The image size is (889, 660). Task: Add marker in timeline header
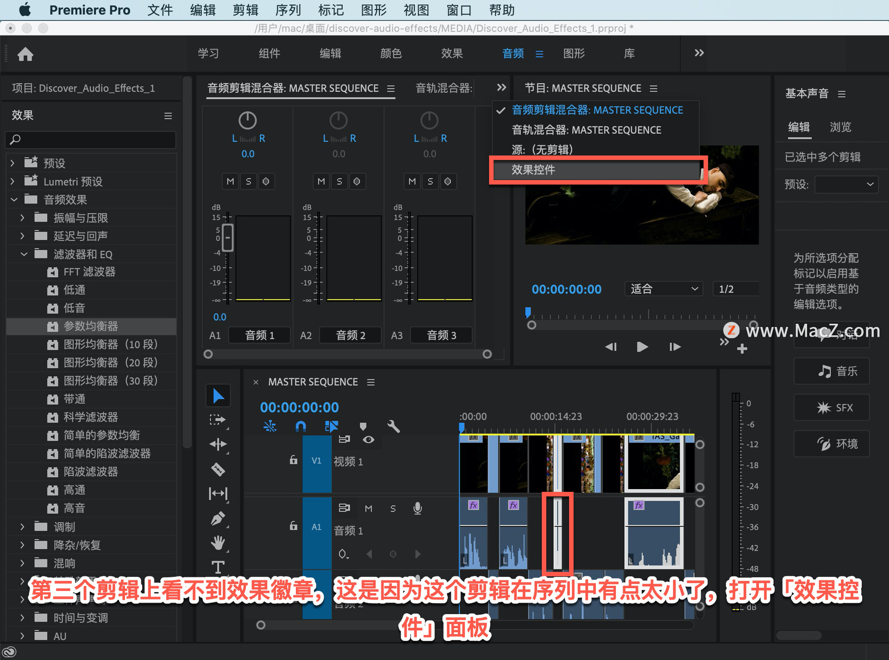coord(363,426)
